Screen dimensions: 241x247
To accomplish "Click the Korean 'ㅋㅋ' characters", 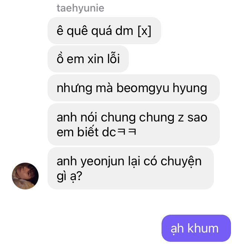I will 127,132.
